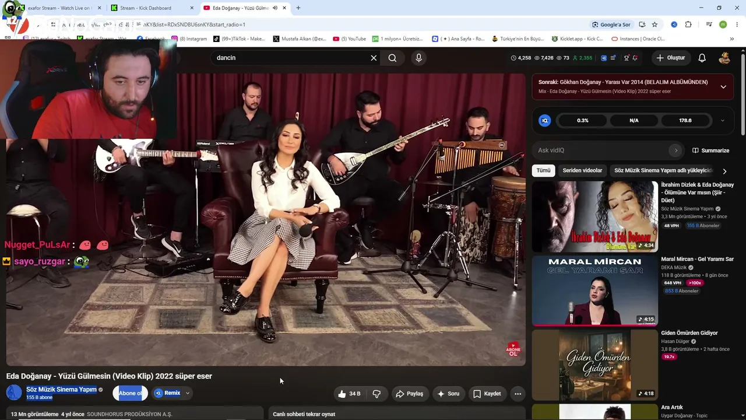Image resolution: width=746 pixels, height=420 pixels.
Task: Open vidIQ list icon in top bar
Action: pyautogui.click(x=613, y=58)
